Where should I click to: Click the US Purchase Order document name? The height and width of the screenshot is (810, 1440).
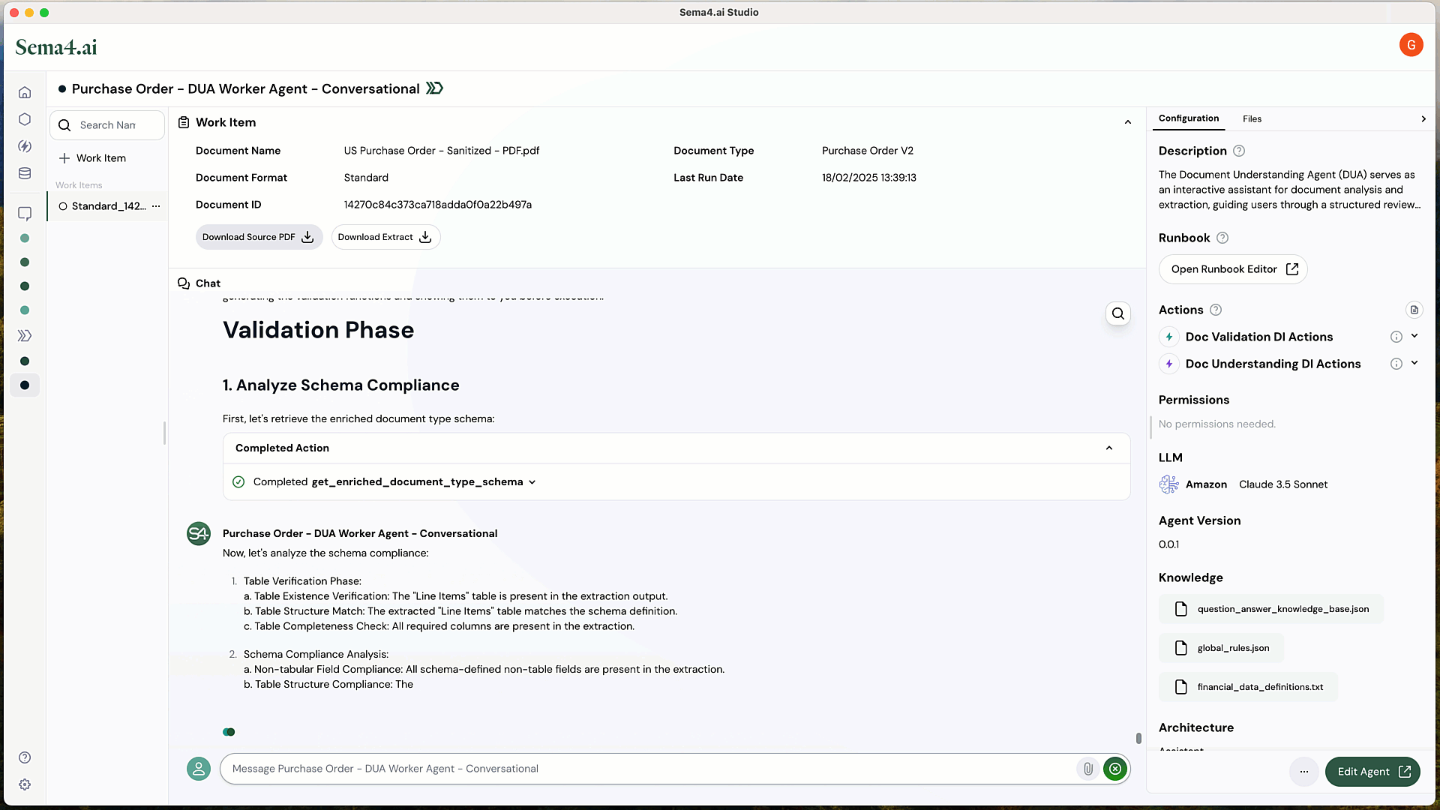pyautogui.click(x=441, y=151)
